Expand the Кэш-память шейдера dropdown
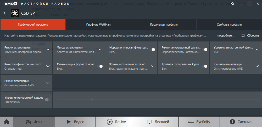 [x=257, y=66]
